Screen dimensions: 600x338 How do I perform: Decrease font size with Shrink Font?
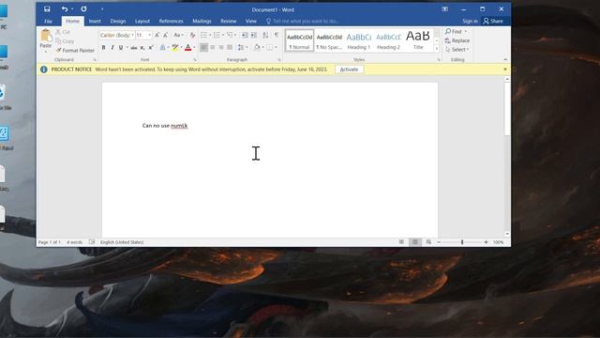[165, 36]
